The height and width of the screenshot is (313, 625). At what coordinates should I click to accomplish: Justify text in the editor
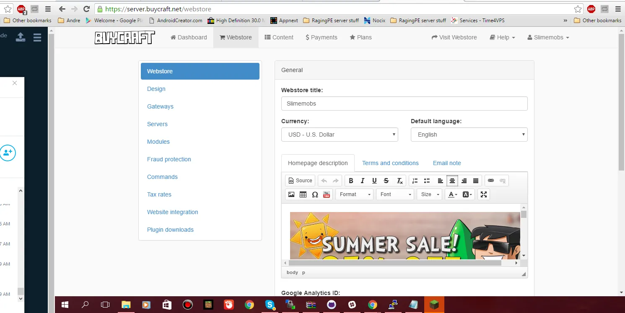tap(476, 181)
